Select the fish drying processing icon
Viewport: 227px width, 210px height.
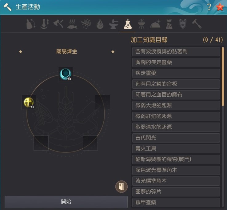click(x=72, y=24)
